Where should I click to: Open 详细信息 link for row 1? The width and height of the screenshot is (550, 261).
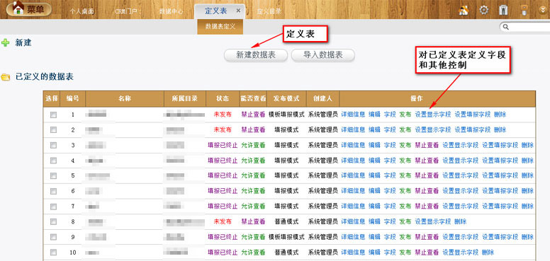tap(353, 115)
